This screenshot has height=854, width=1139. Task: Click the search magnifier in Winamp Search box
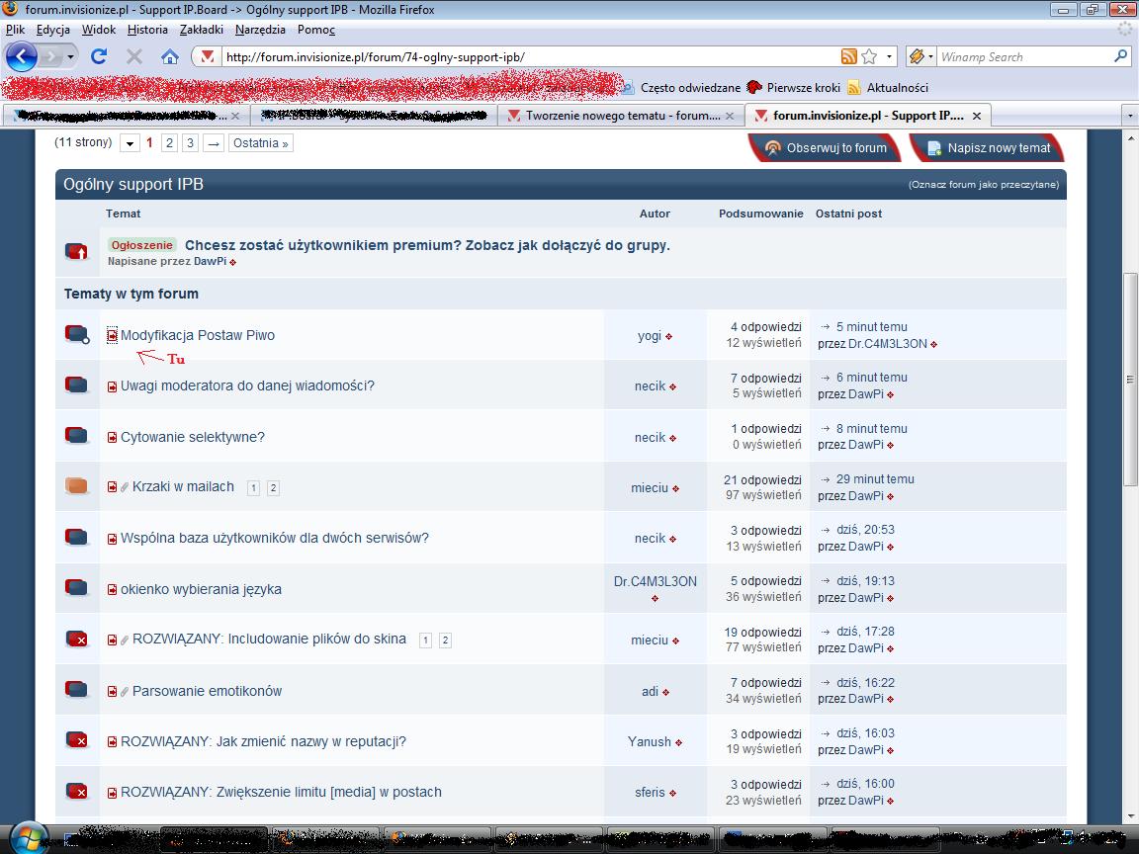[1120, 56]
